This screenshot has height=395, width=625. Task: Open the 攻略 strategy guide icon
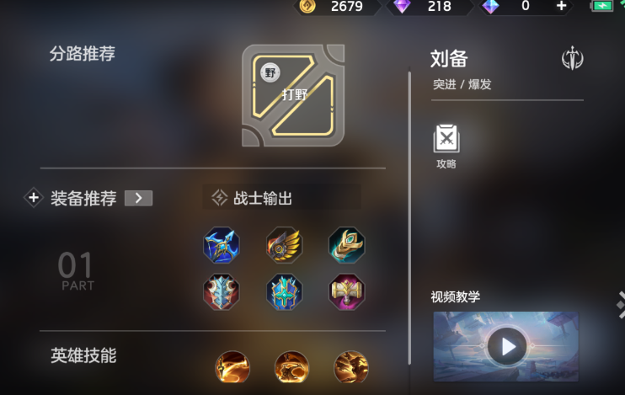point(446,146)
